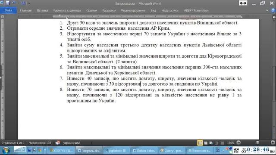Click the zoom out minus button

coord(238,143)
